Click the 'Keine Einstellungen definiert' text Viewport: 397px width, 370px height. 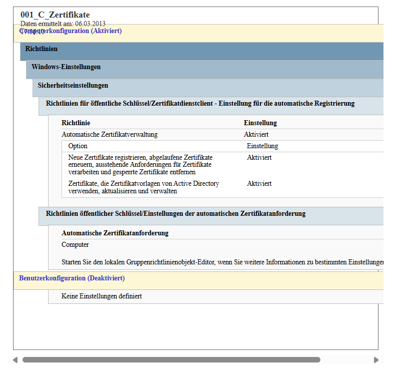pyautogui.click(x=102, y=296)
